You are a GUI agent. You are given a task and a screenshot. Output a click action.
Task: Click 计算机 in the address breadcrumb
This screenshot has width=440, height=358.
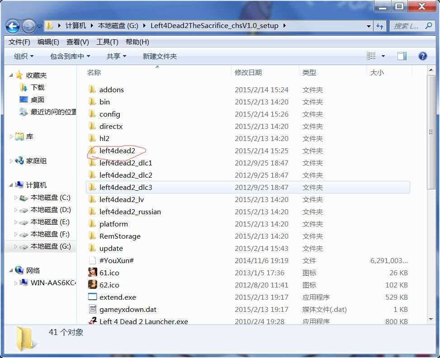click(x=76, y=26)
